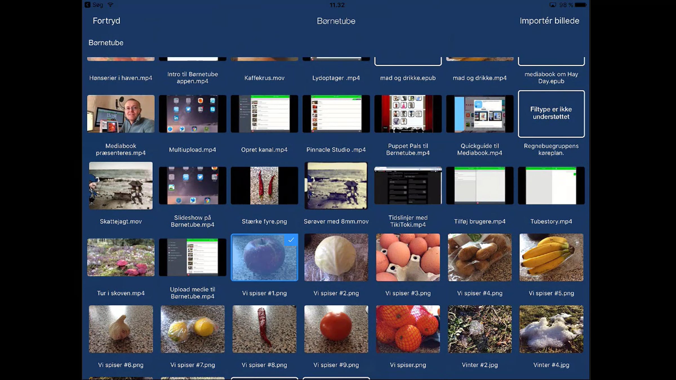Tap mad og drikke.epub file name

pos(408,78)
